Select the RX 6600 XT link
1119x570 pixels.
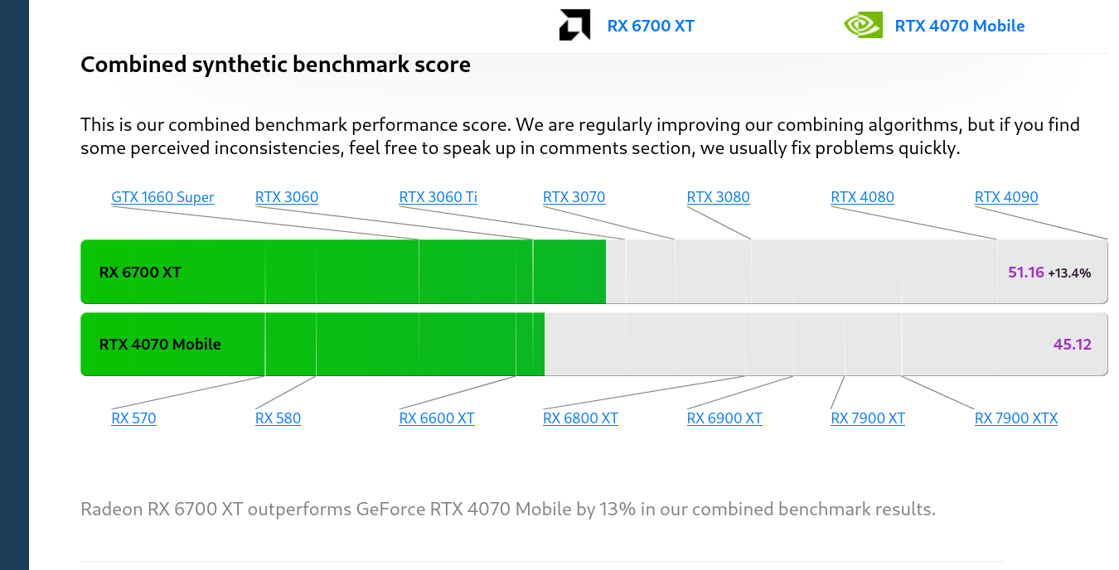437,418
